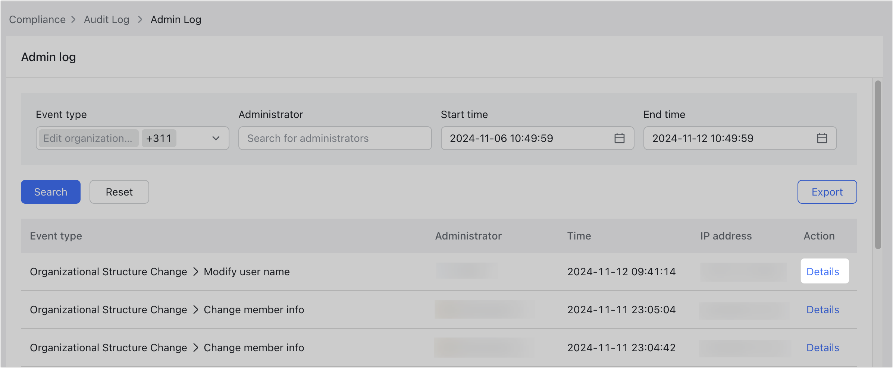Open Details for Change member info at 23:04:42
Viewport: 893px width, 368px height.
(822, 348)
